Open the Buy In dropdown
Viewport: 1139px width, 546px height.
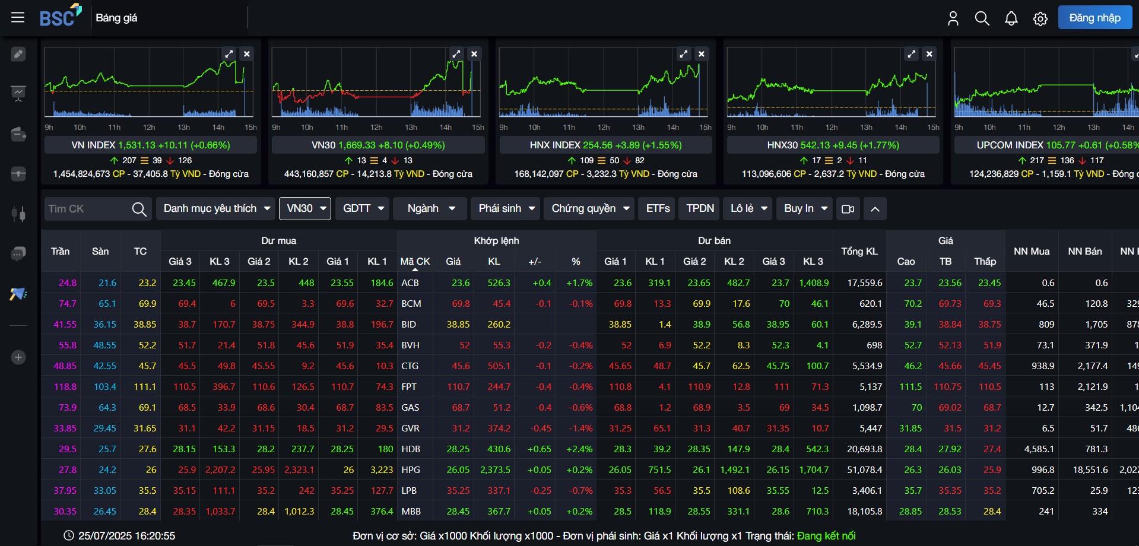coord(804,209)
